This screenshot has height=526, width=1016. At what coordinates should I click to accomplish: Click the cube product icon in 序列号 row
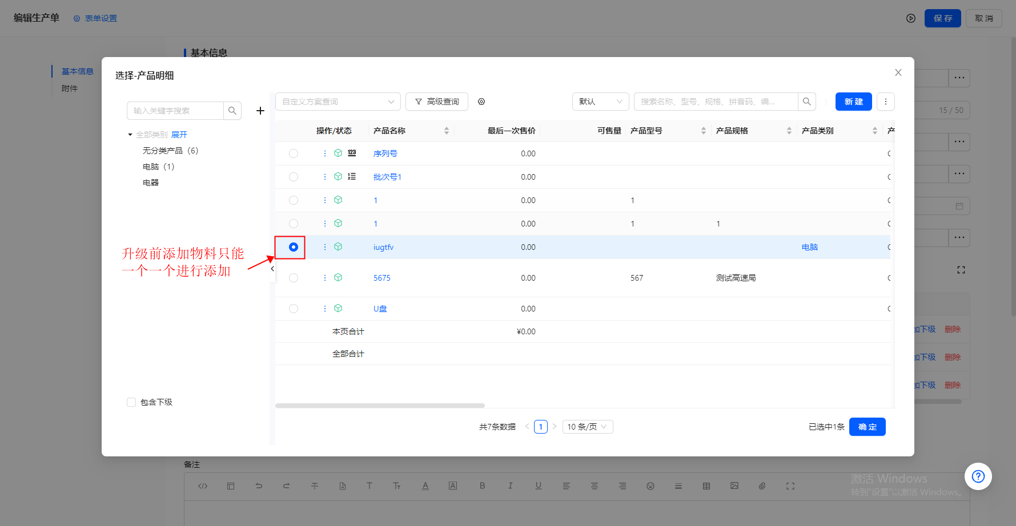click(x=338, y=153)
